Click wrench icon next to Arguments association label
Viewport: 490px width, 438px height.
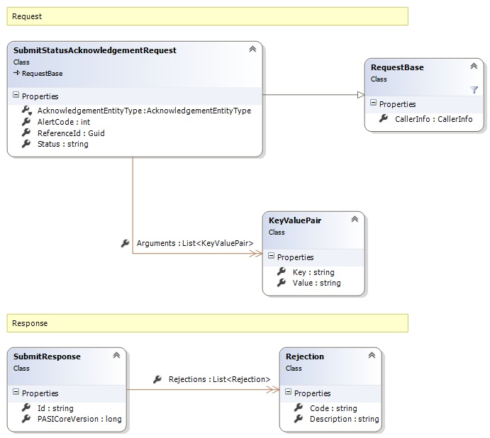coord(125,243)
